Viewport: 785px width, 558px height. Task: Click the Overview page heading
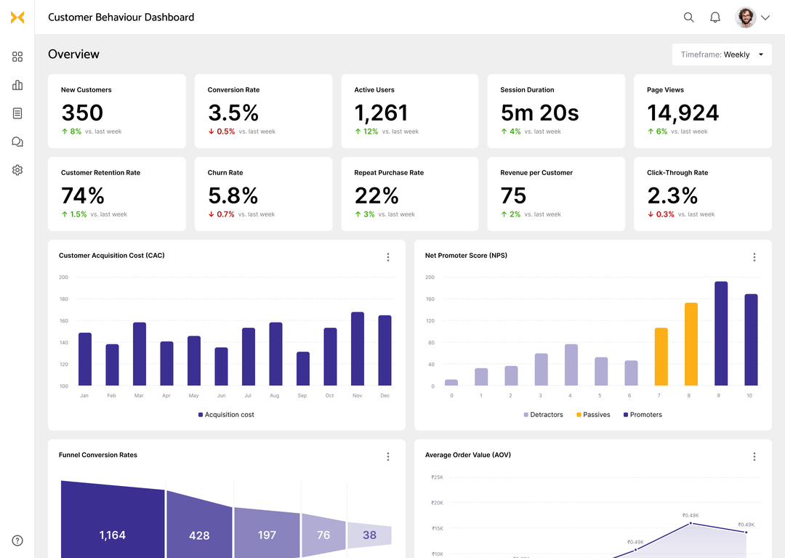73,54
